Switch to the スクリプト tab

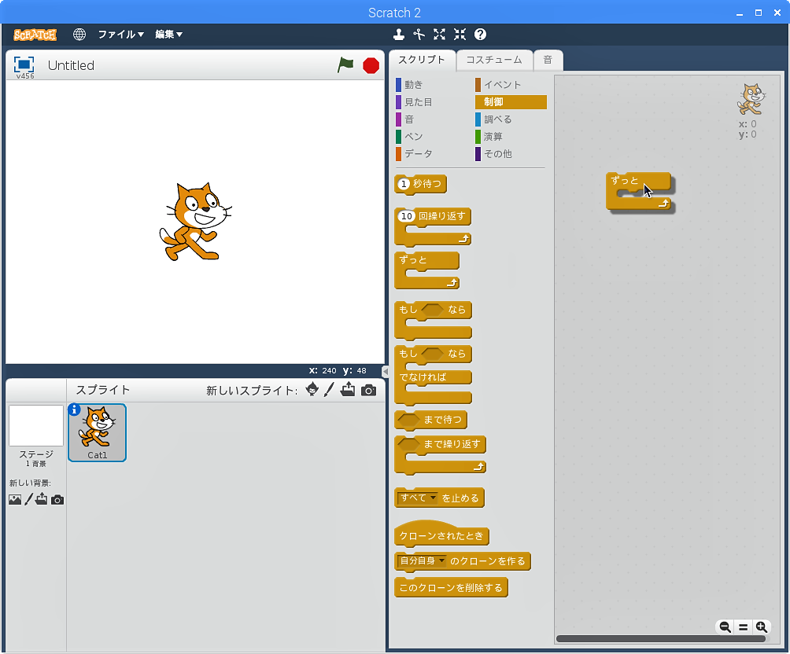(x=423, y=60)
